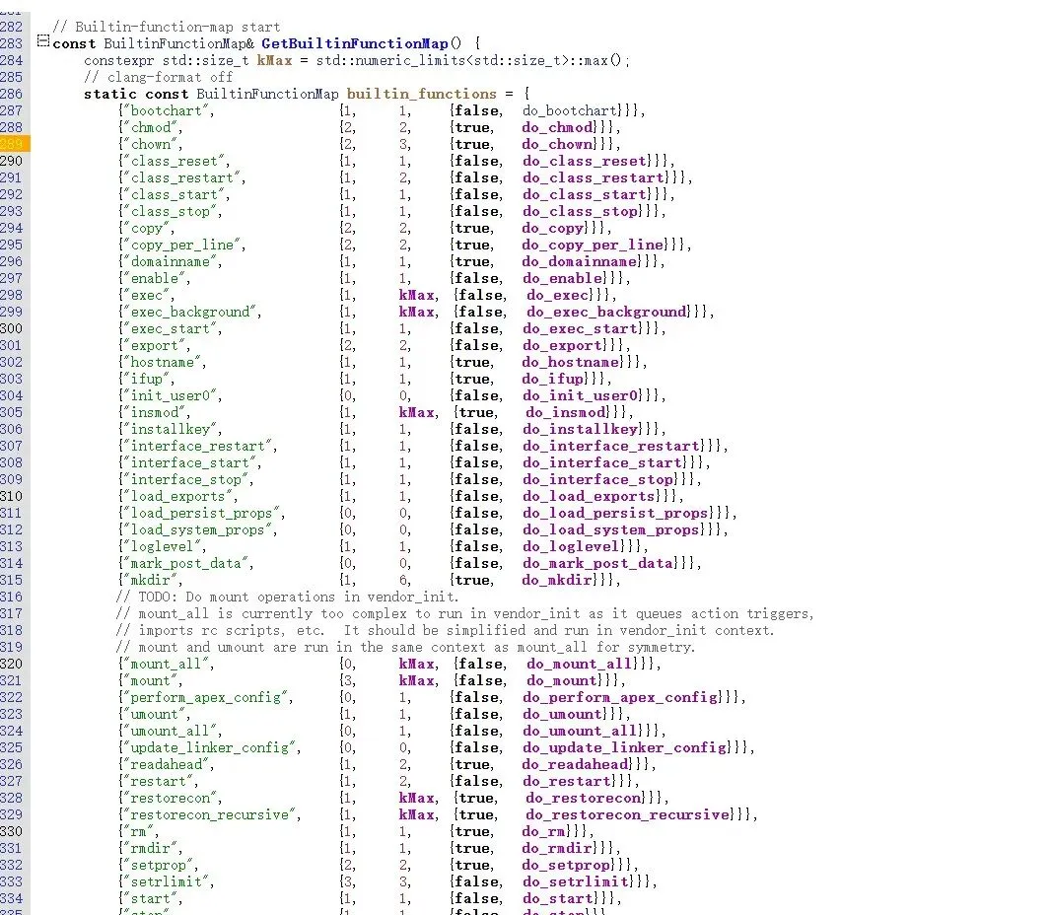Click do_interface_restart function reference

pyautogui.click(x=611, y=446)
